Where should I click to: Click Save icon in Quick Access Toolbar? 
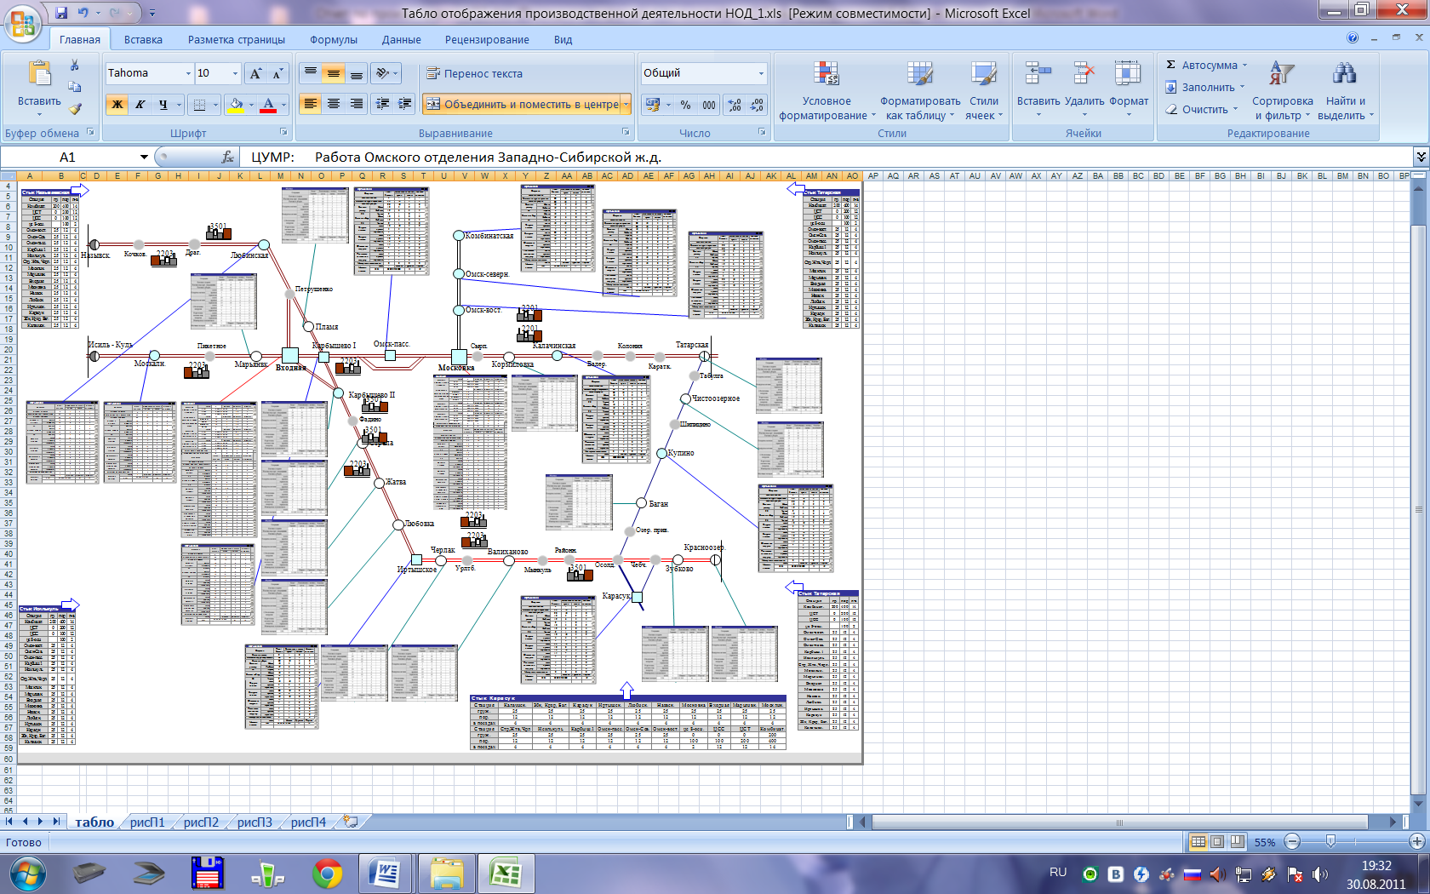point(61,13)
